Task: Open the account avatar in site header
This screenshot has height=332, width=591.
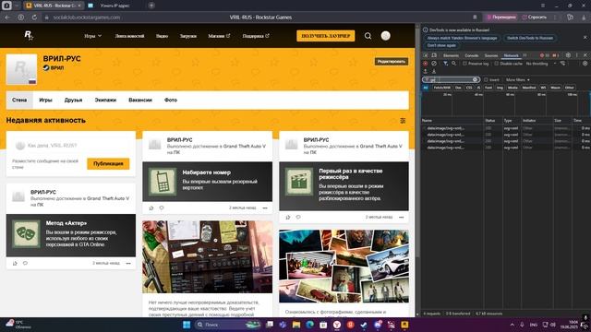Action: (385, 36)
